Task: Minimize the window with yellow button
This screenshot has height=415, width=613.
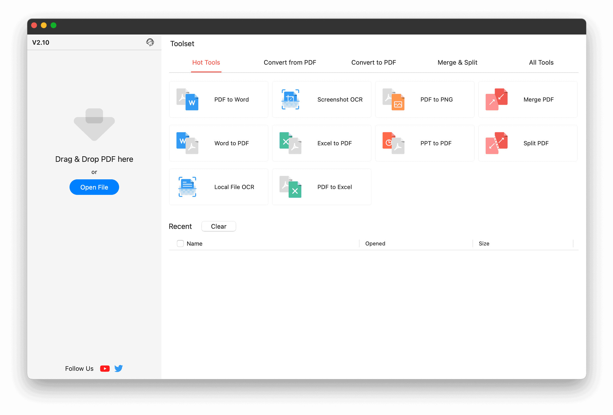Action: pos(44,25)
